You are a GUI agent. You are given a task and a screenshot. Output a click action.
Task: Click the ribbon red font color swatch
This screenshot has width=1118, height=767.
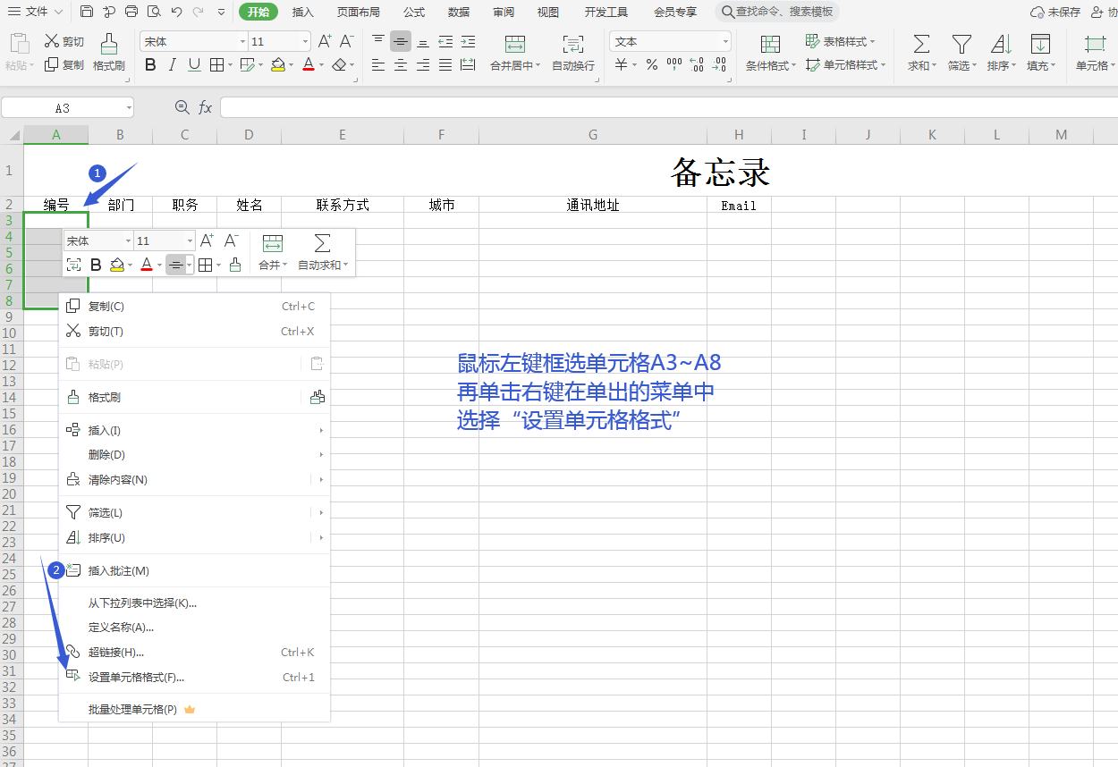coord(309,64)
